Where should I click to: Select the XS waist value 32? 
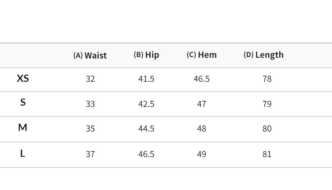coord(90,79)
